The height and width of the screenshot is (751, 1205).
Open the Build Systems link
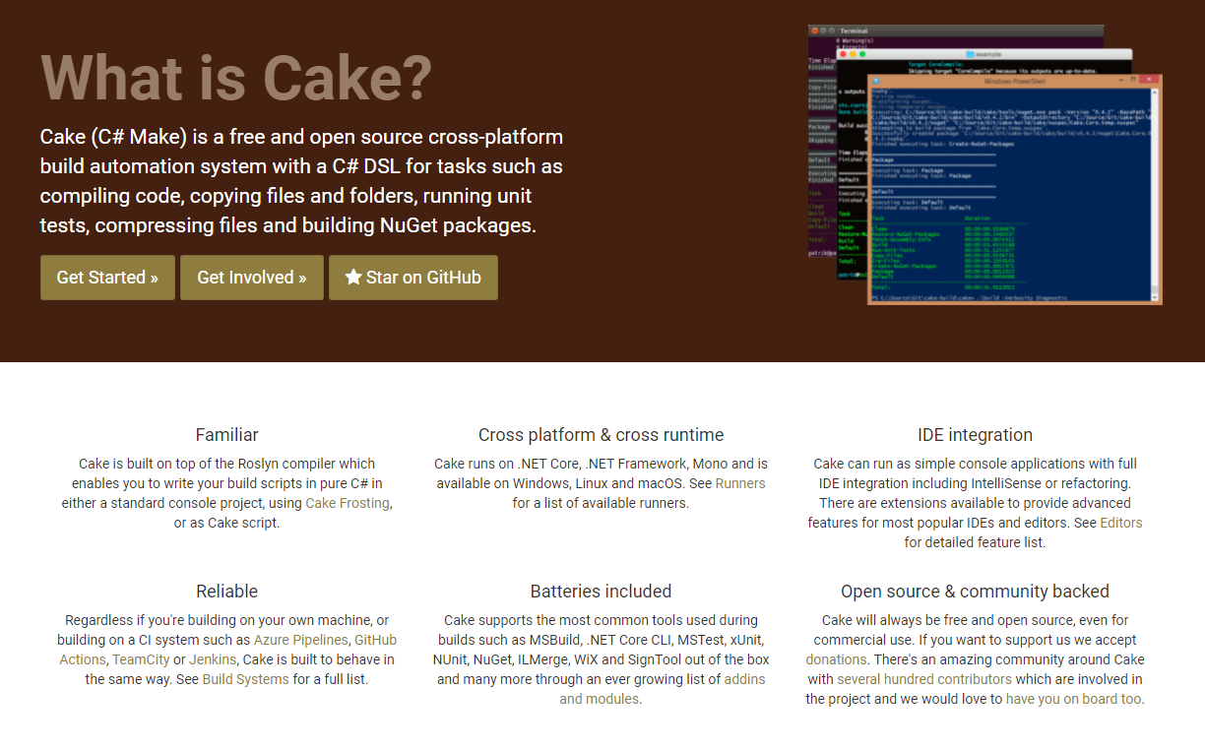246,679
